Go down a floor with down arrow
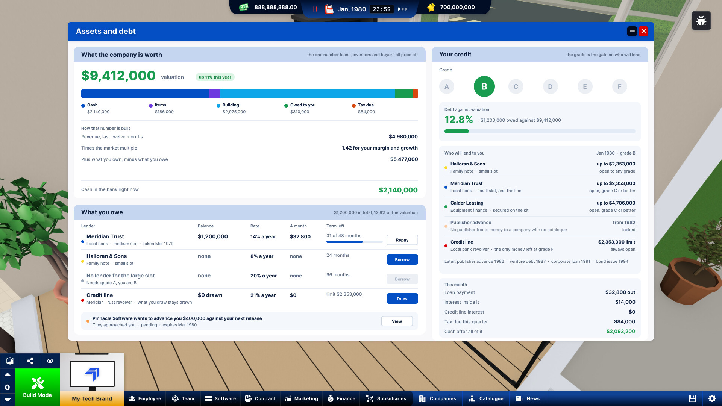The image size is (722, 406). click(7, 400)
